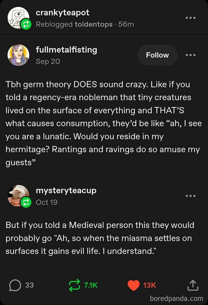Open crankyteapot's post options menu
Image resolution: width=208 pixels, height=305 pixels.
[190, 18]
